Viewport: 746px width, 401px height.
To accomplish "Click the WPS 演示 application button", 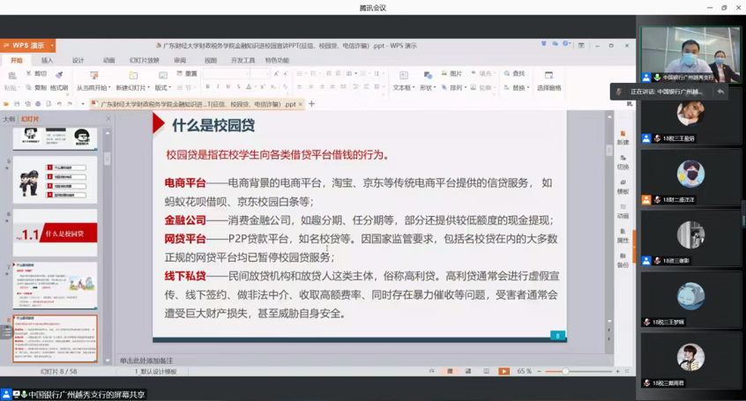I will [x=27, y=45].
